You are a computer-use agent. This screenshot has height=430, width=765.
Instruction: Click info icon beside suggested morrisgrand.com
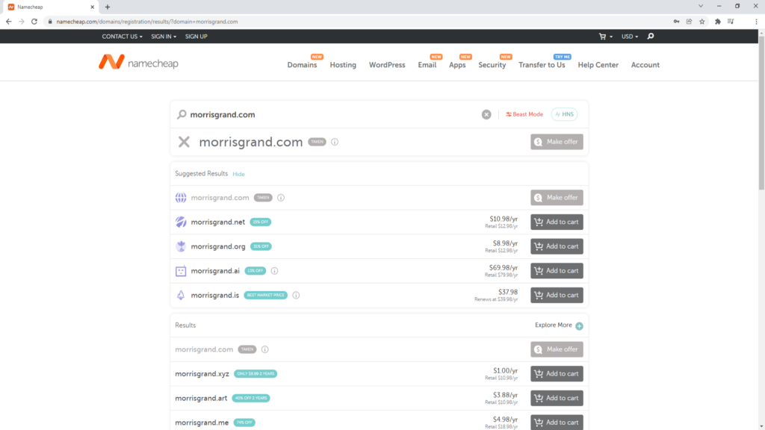pos(281,197)
